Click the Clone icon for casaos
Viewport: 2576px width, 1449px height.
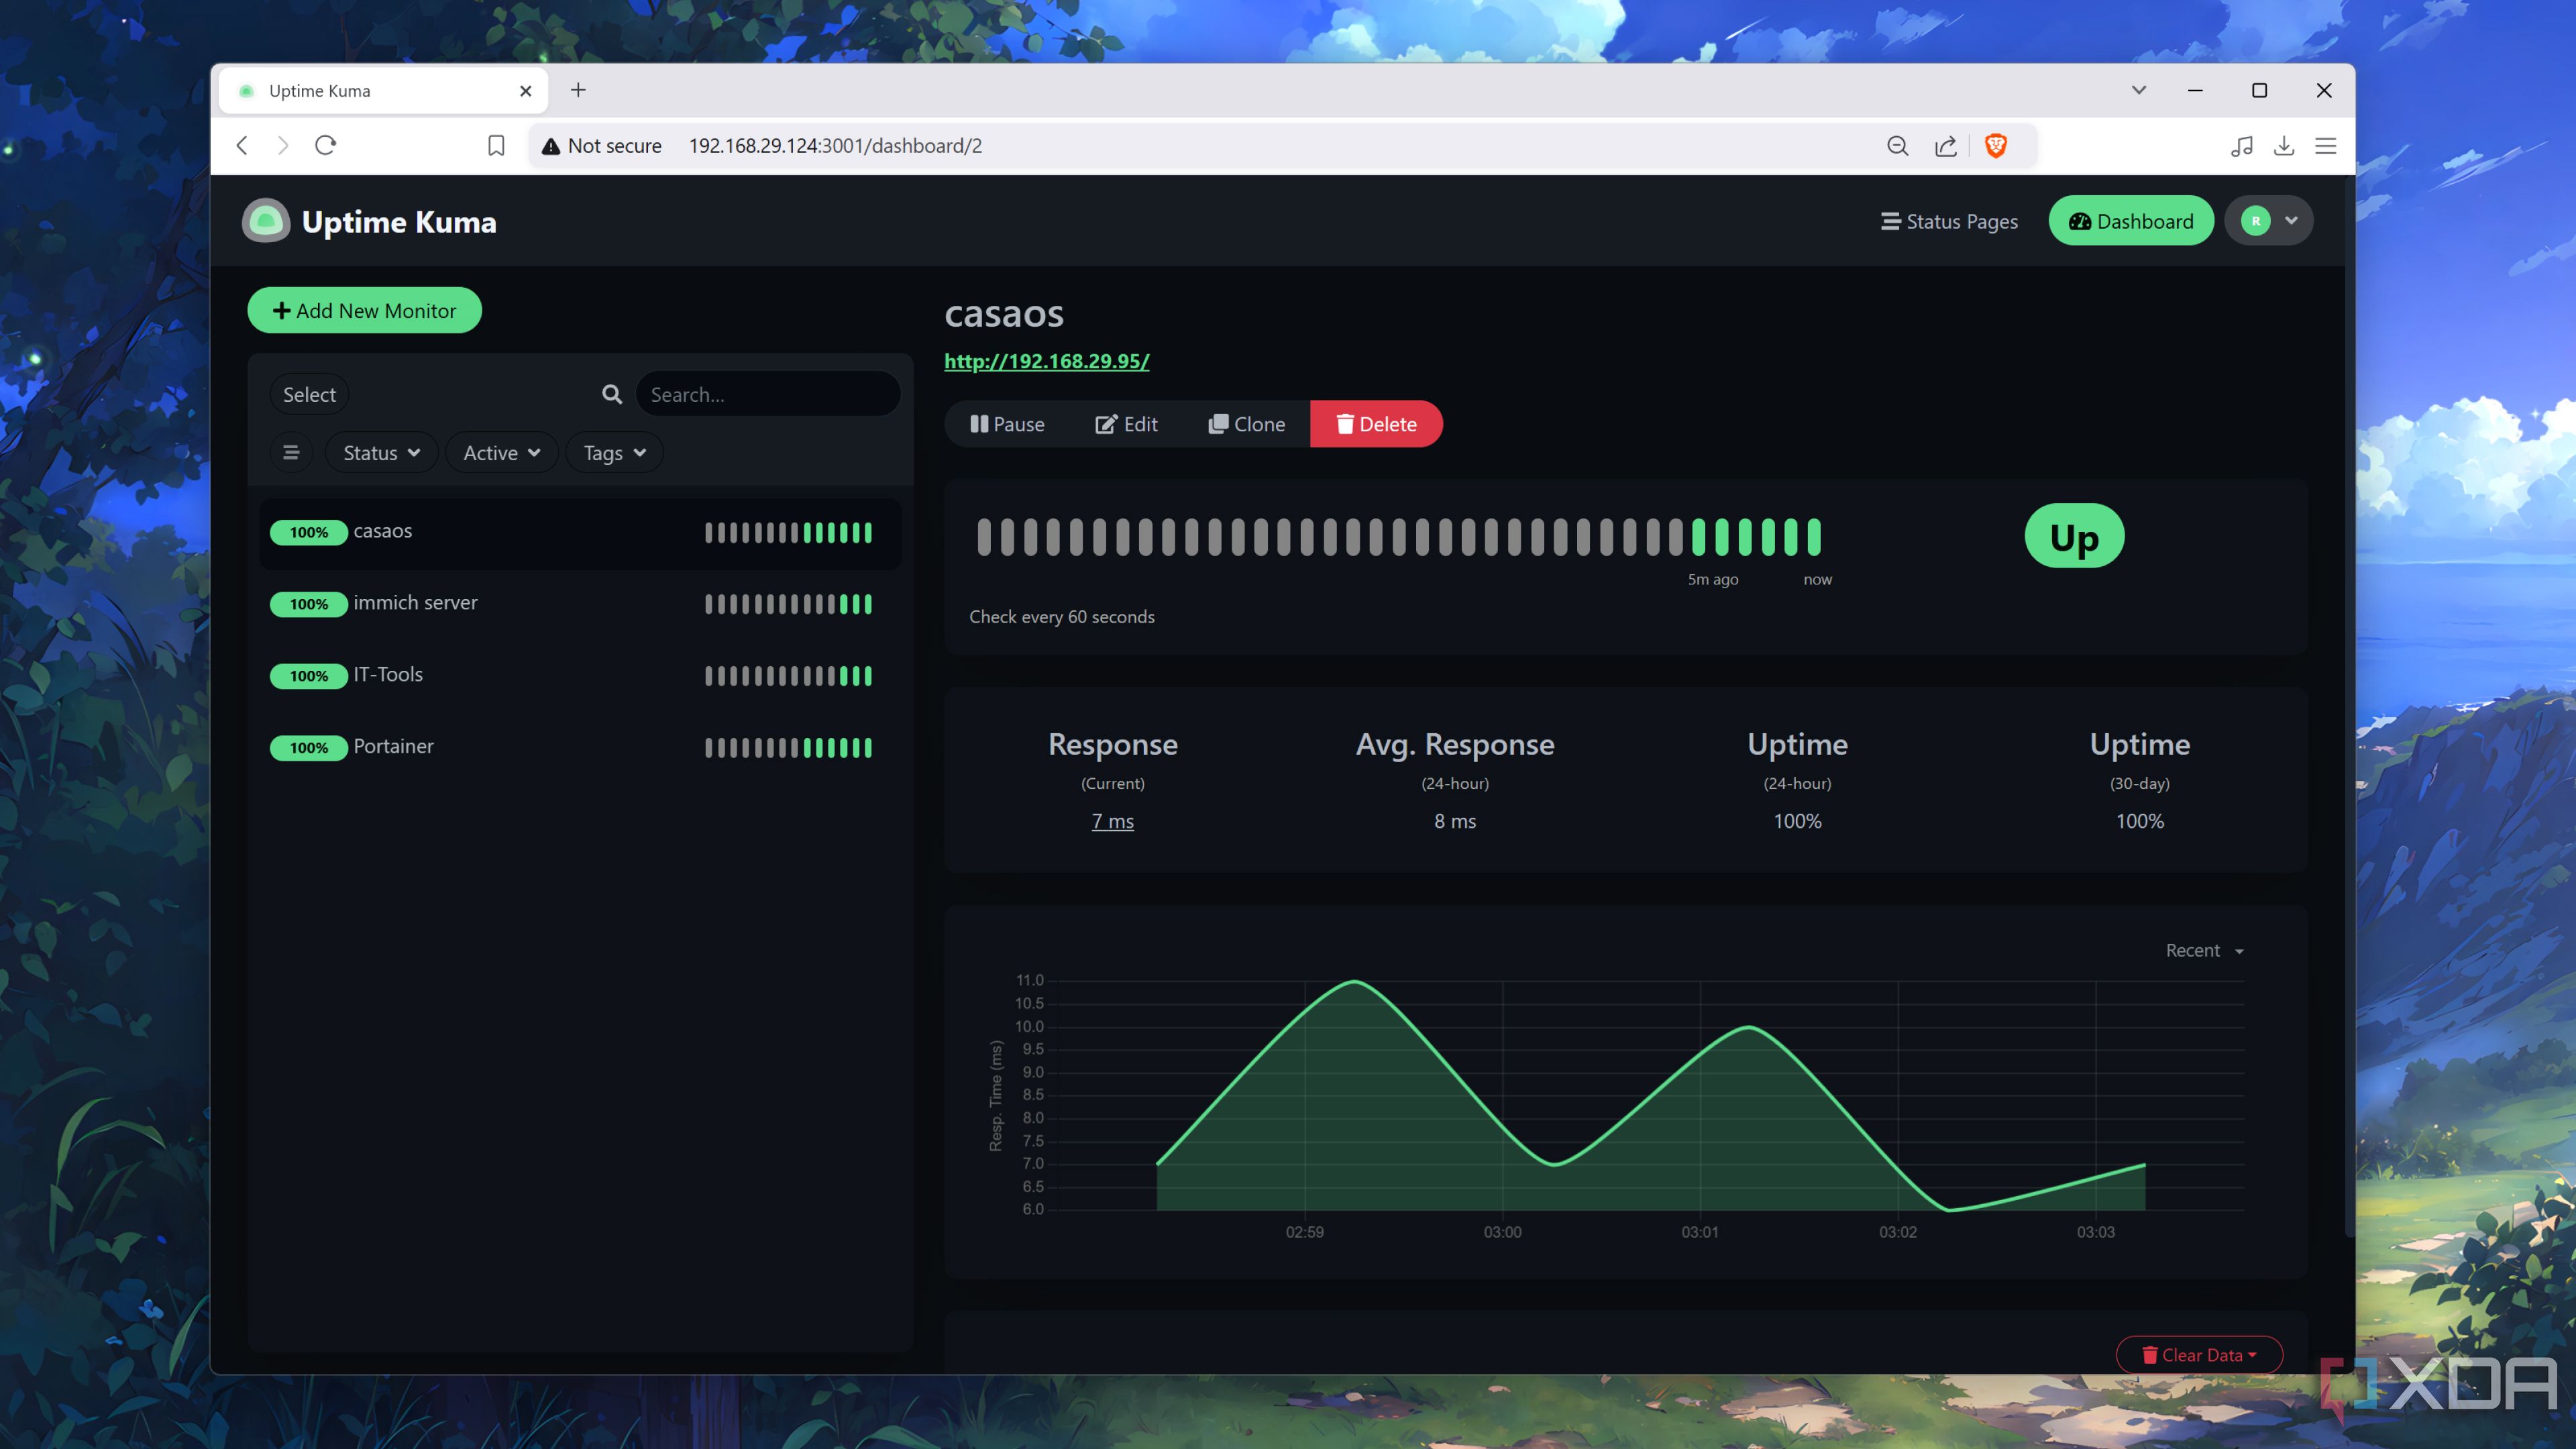1220,424
